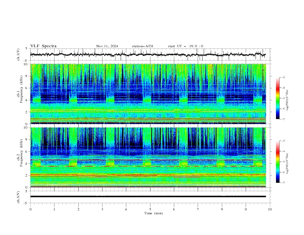Viewport: 304px width, 235px height.
Task: Click the "ch.1(V)" waveform axis label
Action: pyautogui.click(x=18, y=55)
